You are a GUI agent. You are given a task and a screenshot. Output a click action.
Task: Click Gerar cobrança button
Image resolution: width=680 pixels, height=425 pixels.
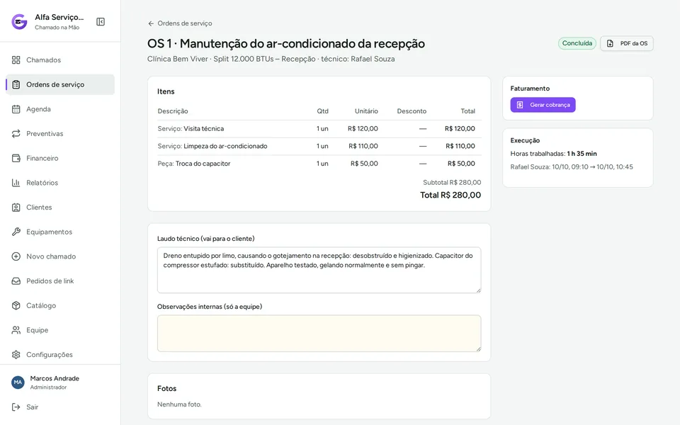543,105
